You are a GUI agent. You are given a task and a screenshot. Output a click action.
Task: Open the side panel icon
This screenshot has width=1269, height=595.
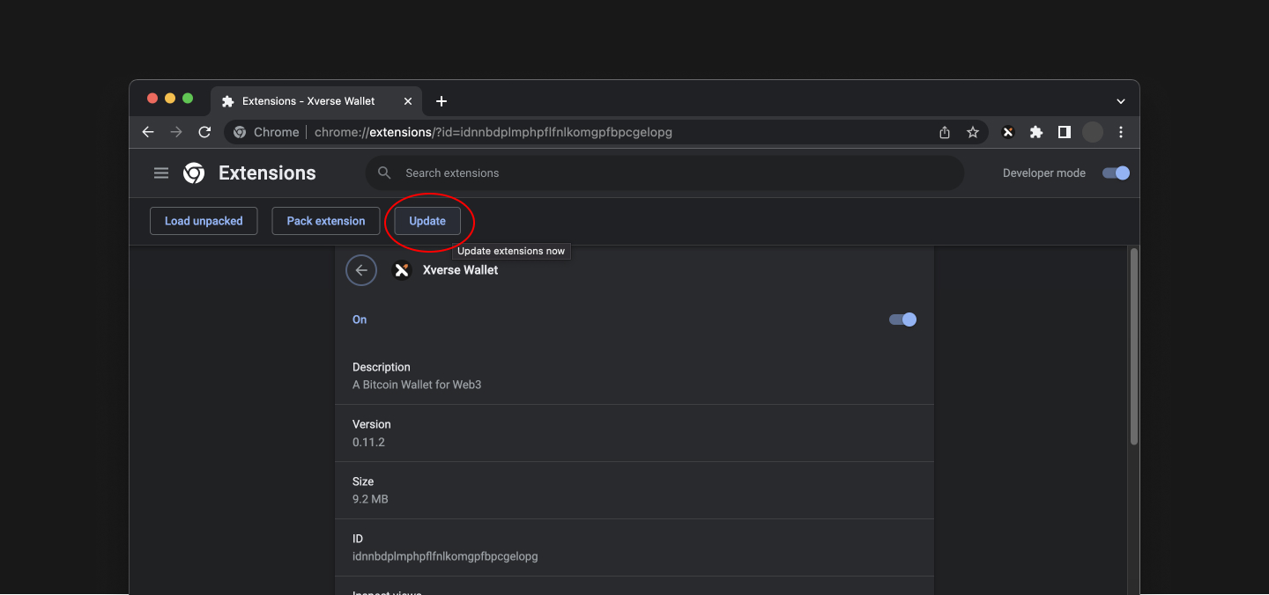click(x=1064, y=131)
